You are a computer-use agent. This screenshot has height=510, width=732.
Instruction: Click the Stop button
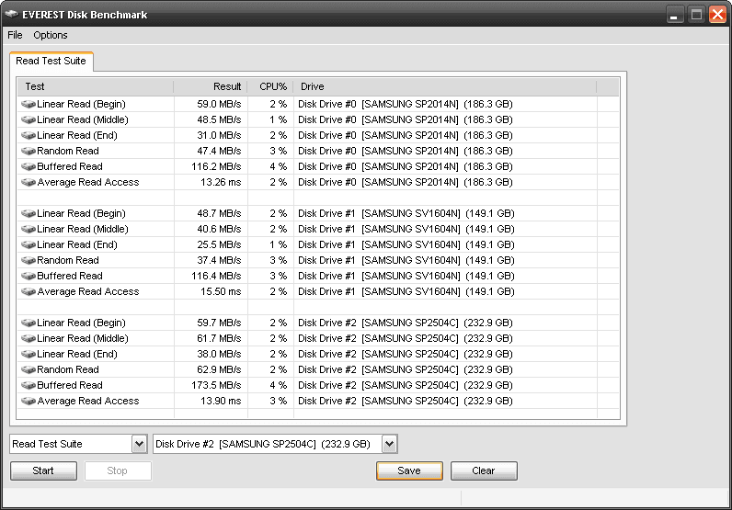[118, 470]
